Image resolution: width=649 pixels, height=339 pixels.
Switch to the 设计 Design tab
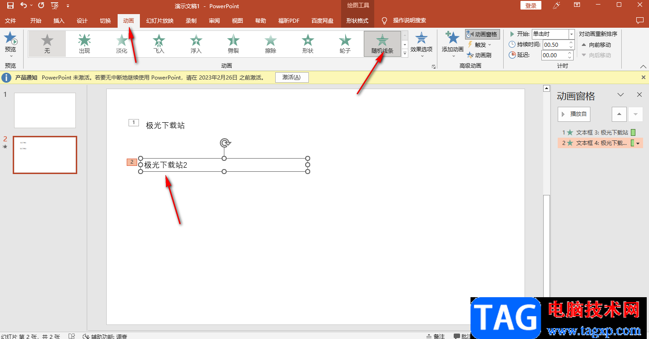(x=82, y=20)
